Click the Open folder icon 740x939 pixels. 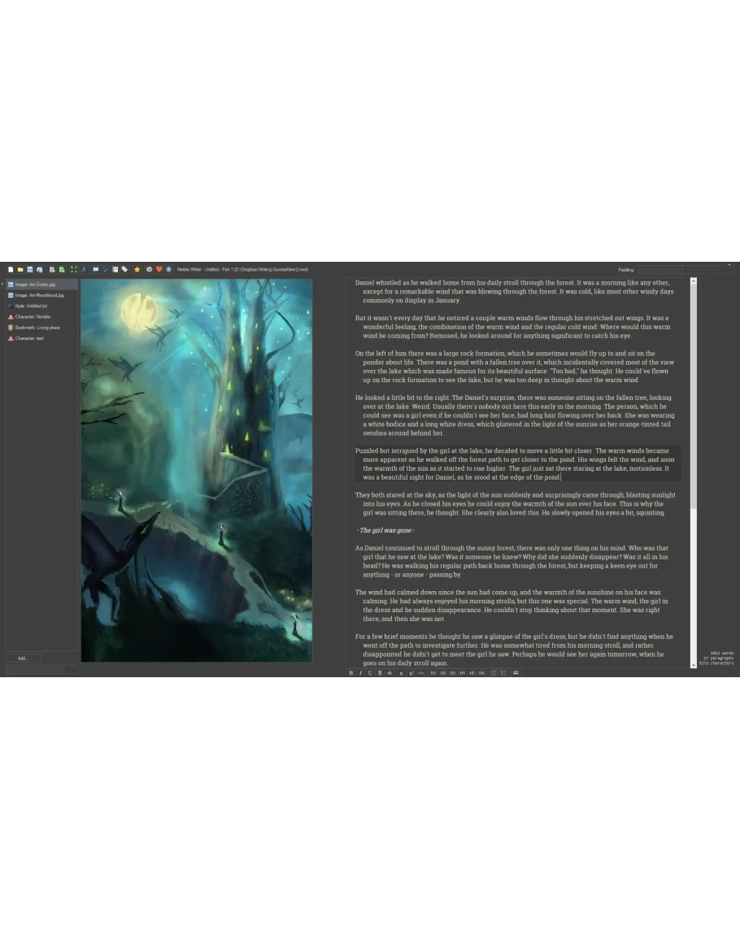20,269
